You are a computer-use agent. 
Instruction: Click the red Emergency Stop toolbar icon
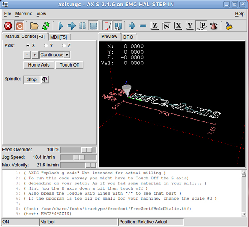[8, 26]
